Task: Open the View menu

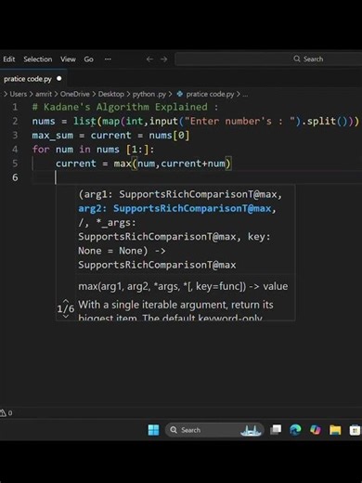Action: coord(68,59)
